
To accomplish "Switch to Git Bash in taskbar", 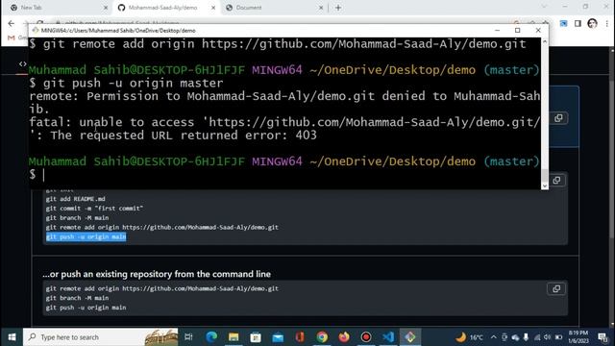I will click(410, 337).
